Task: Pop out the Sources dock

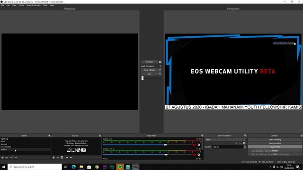Action: tap(100, 136)
